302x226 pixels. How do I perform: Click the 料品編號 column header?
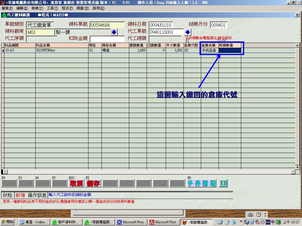20,45
